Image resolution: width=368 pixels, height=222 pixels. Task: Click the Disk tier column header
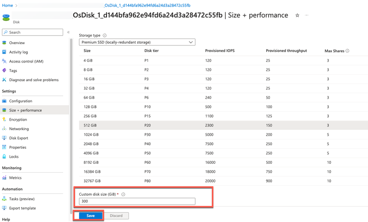[151, 51]
